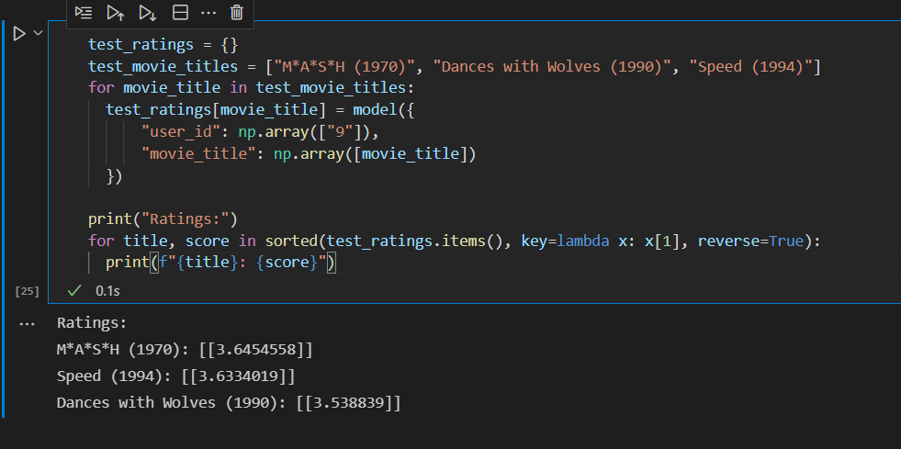Select the Speed (1994) output line
The width and height of the screenshot is (901, 449).
(x=175, y=376)
